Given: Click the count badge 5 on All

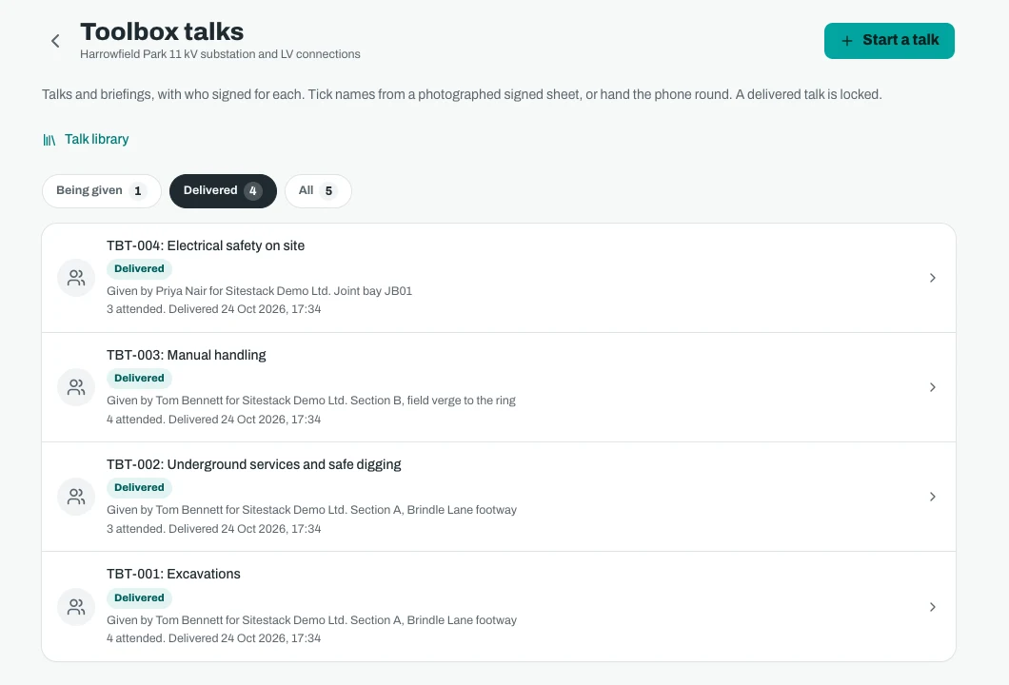Looking at the screenshot, I should [x=328, y=191].
